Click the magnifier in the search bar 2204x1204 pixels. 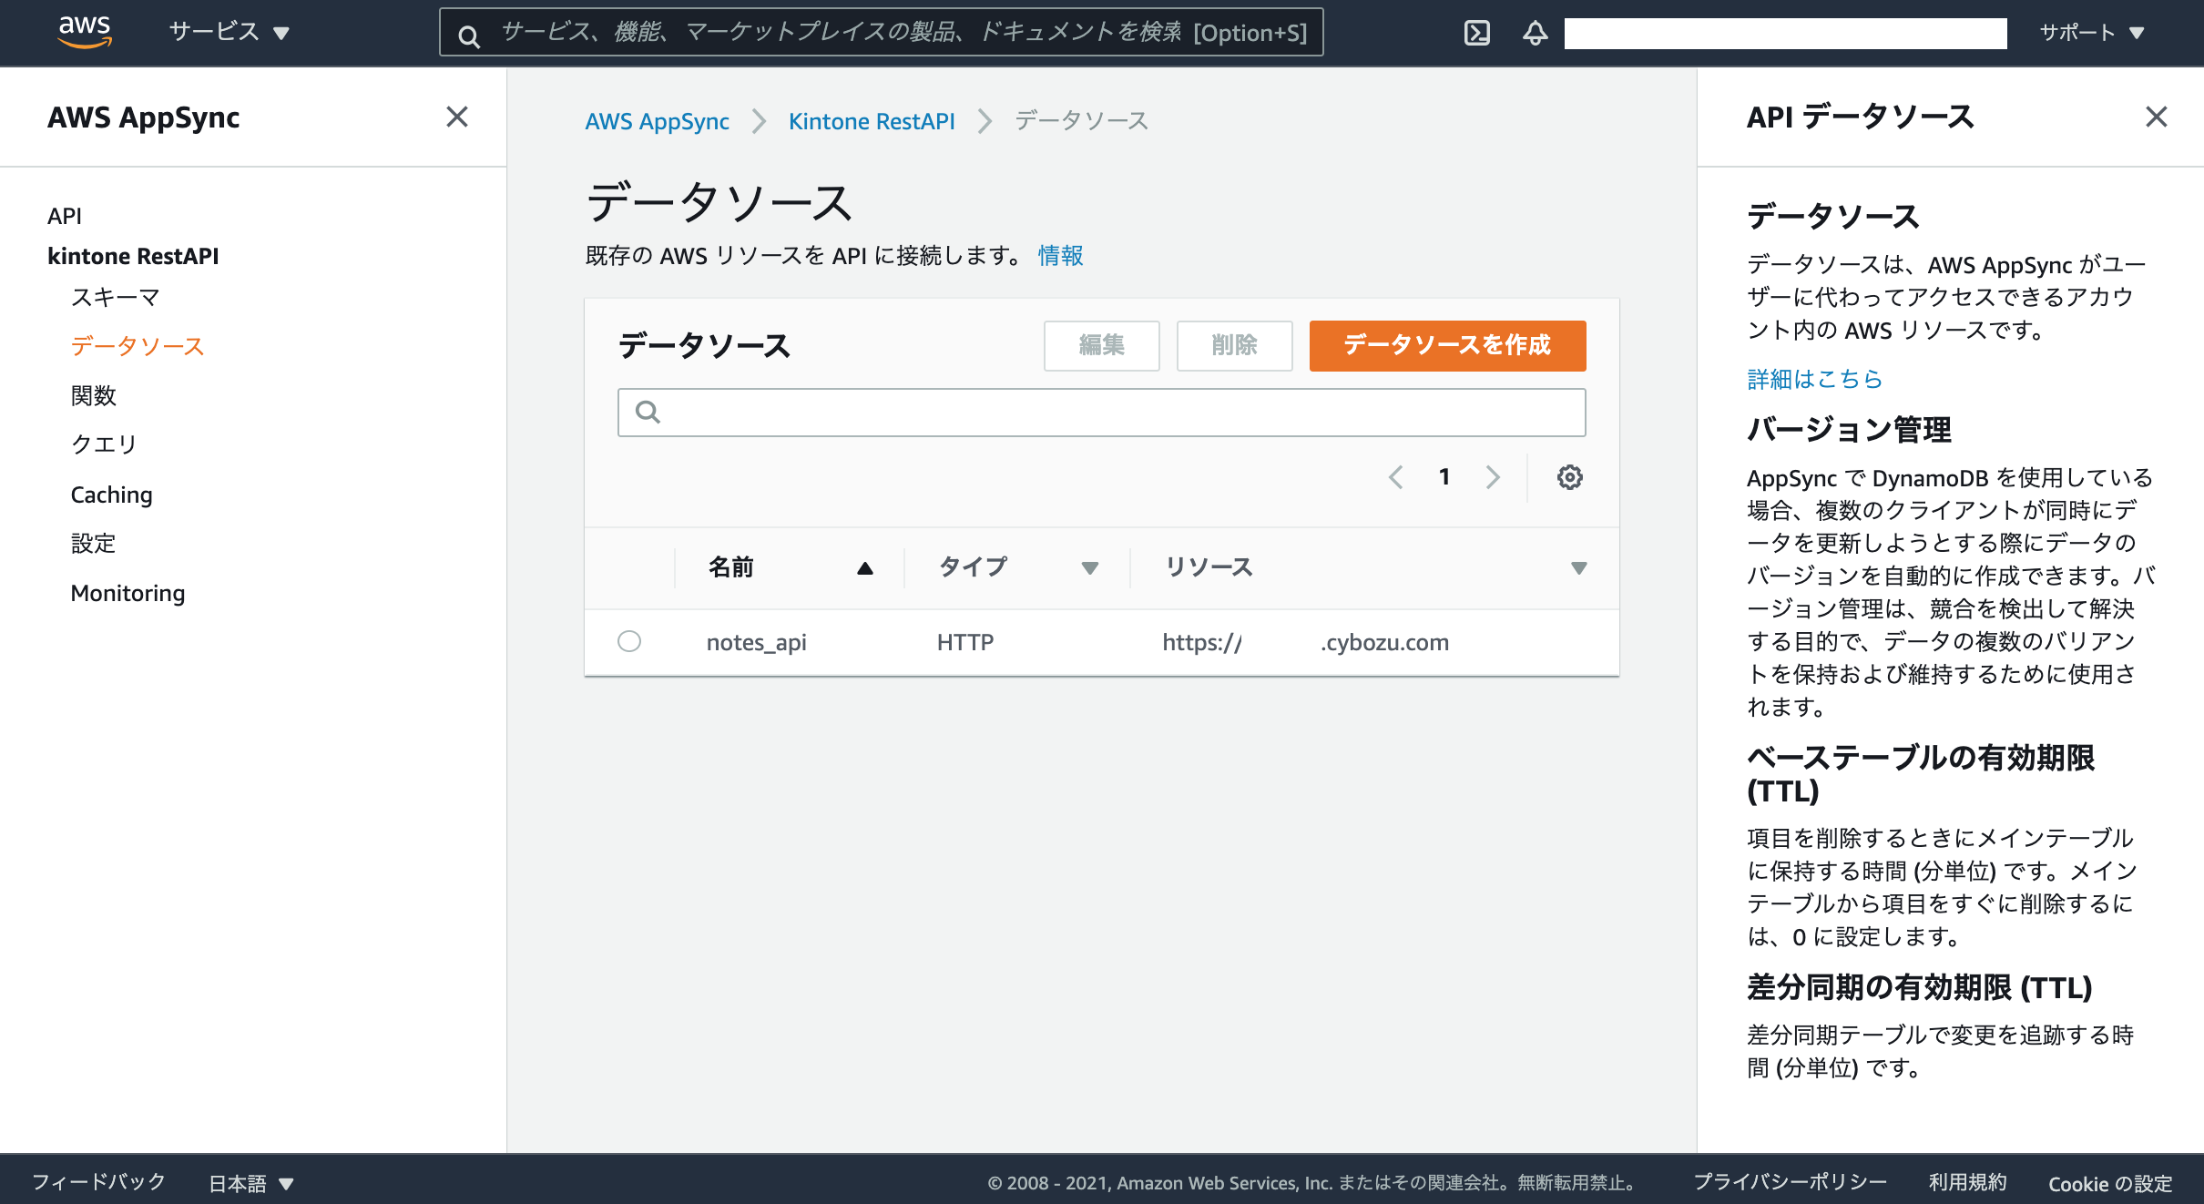click(x=468, y=33)
